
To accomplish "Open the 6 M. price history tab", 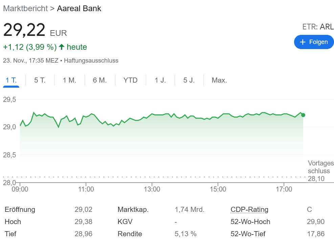I will tap(99, 80).
